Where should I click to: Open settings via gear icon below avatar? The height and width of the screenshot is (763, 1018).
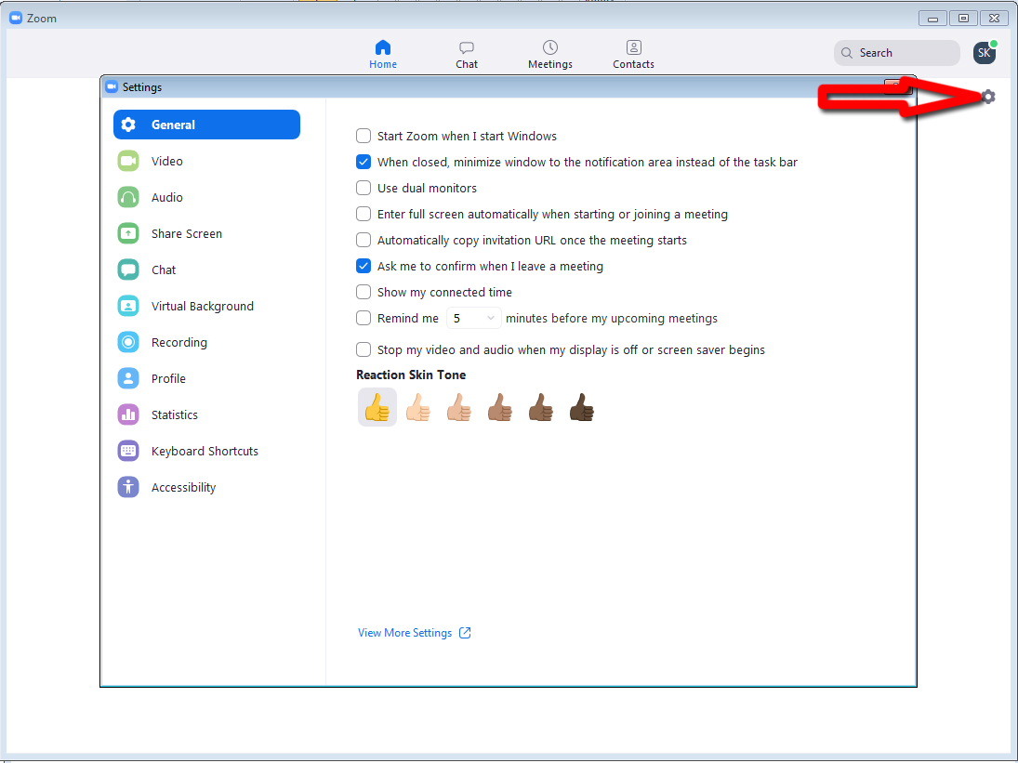(x=988, y=97)
